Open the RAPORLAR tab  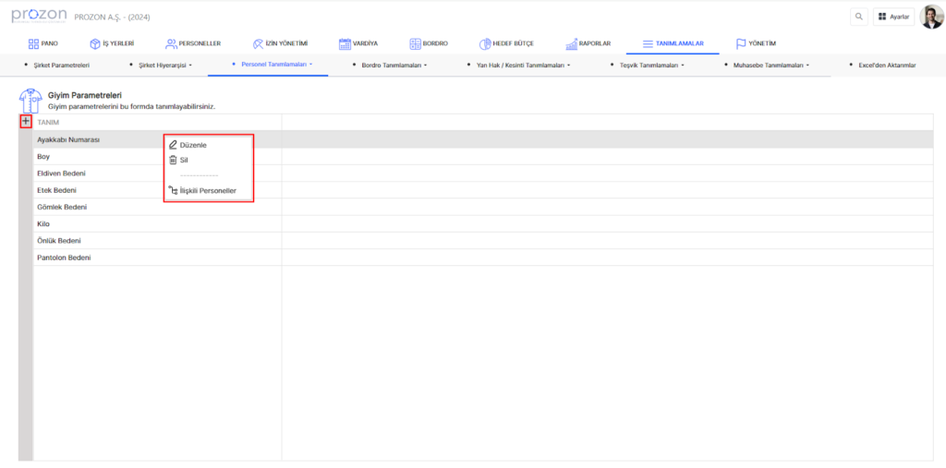(588, 43)
